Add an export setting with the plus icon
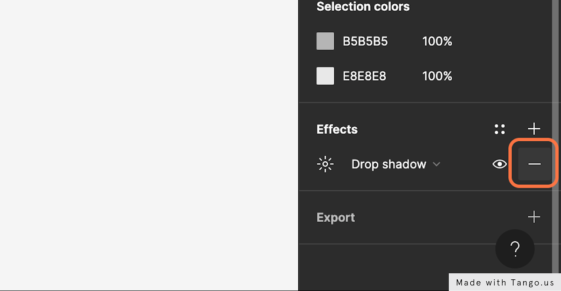 click(534, 217)
